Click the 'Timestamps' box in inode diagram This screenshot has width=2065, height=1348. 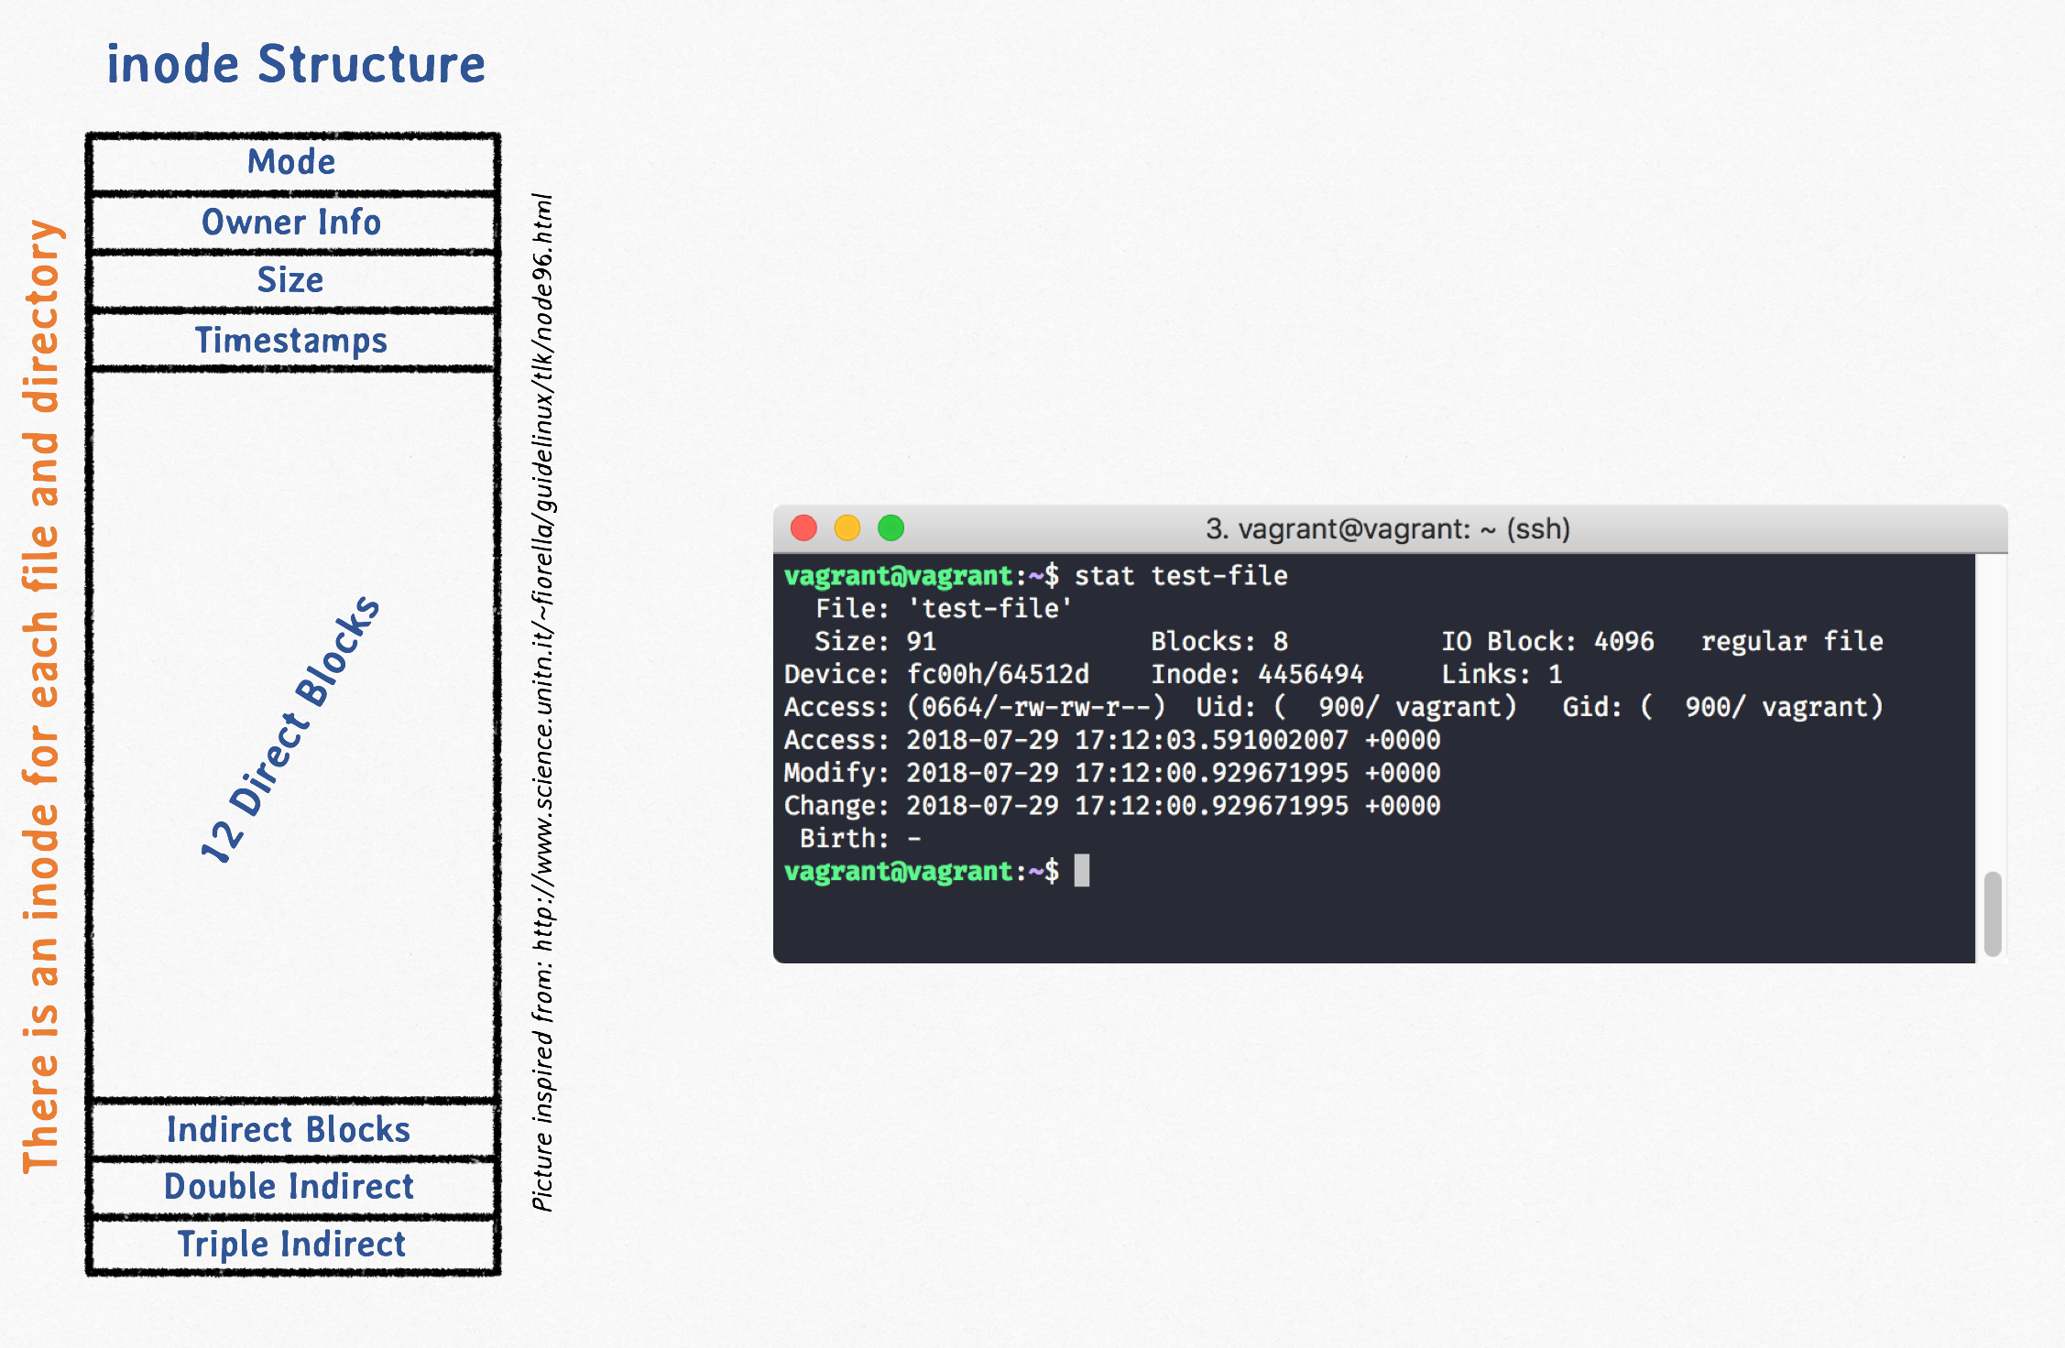coord(292,341)
